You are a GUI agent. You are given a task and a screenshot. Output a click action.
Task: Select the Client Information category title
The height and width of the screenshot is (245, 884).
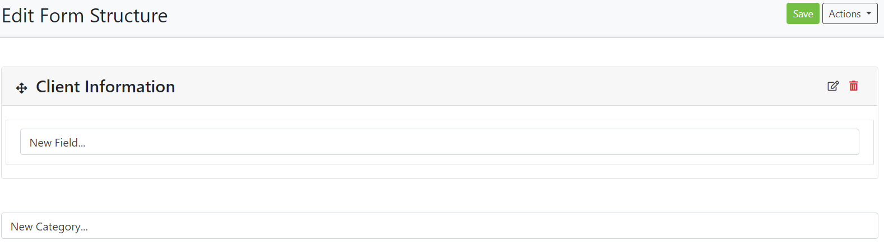point(105,87)
